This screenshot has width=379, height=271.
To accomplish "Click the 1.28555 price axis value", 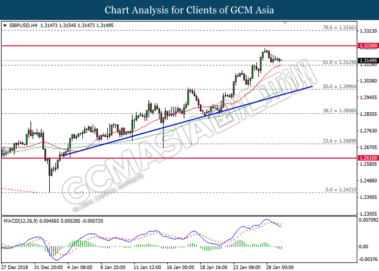I will [x=368, y=114].
